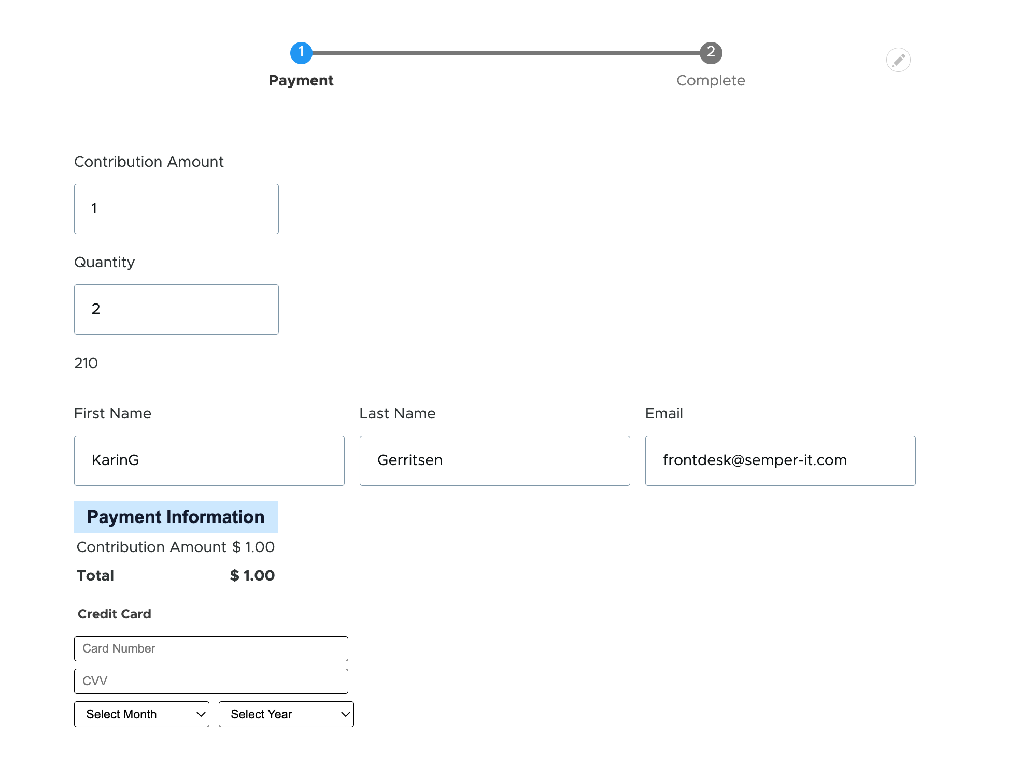Click the Card Number field
The height and width of the screenshot is (781, 1020).
click(211, 648)
